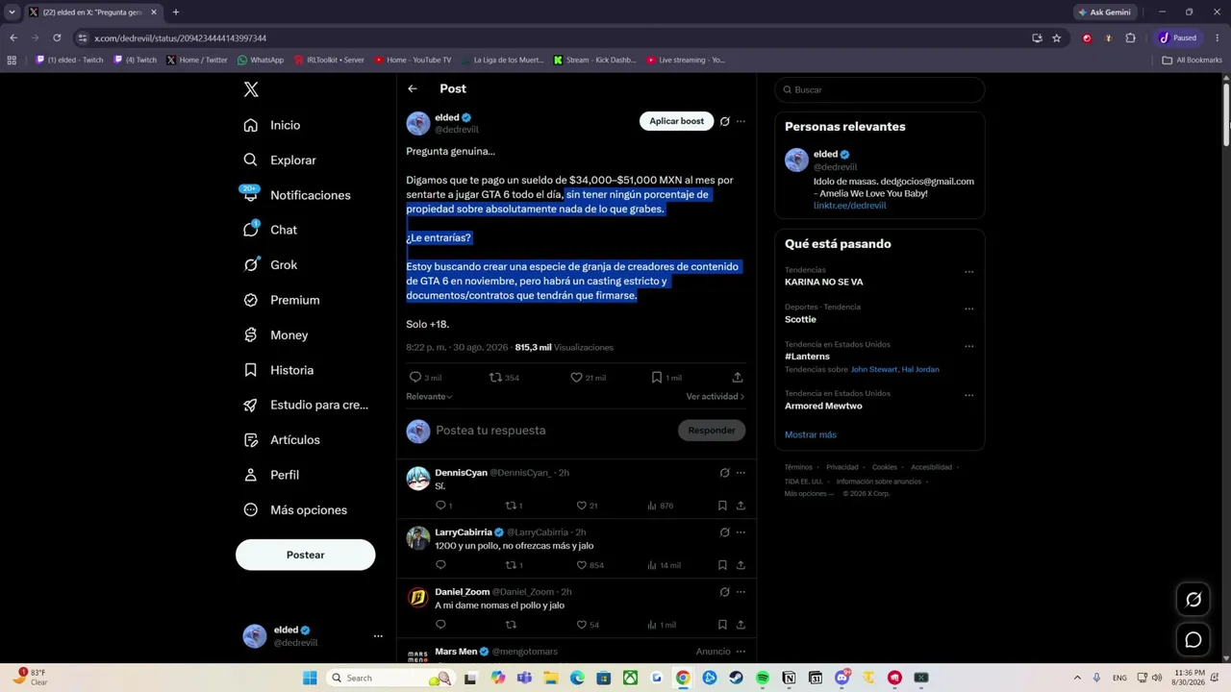The height and width of the screenshot is (692, 1231).
Task: Open Chat in the sidebar
Action: click(270, 230)
